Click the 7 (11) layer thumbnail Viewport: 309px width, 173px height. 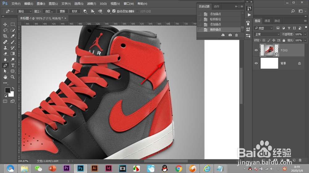pos(269,50)
